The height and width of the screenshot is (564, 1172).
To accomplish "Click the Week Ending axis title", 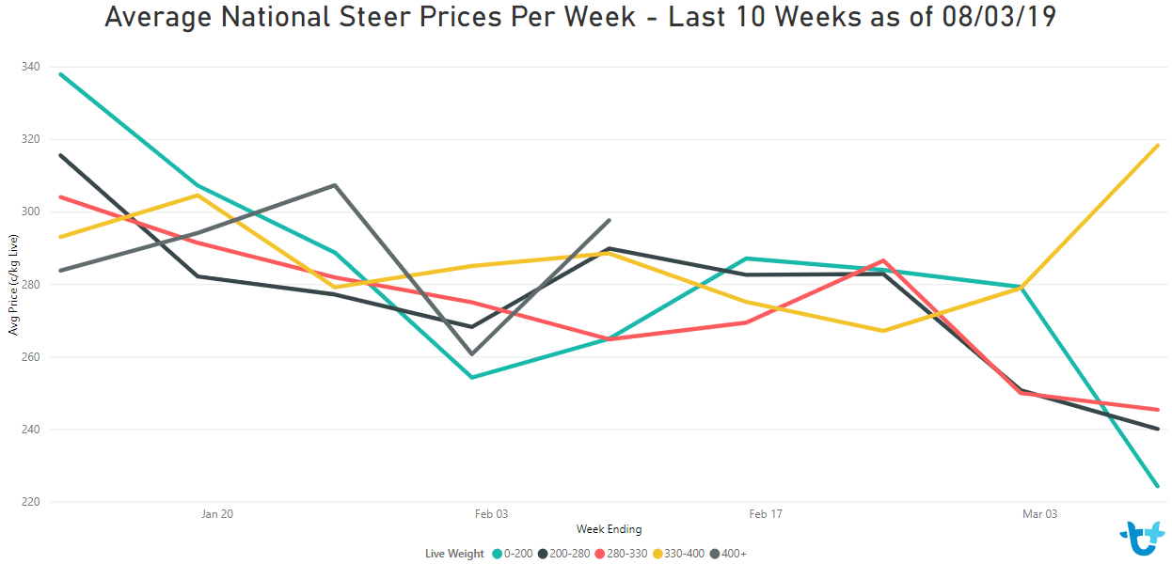I will (x=610, y=529).
